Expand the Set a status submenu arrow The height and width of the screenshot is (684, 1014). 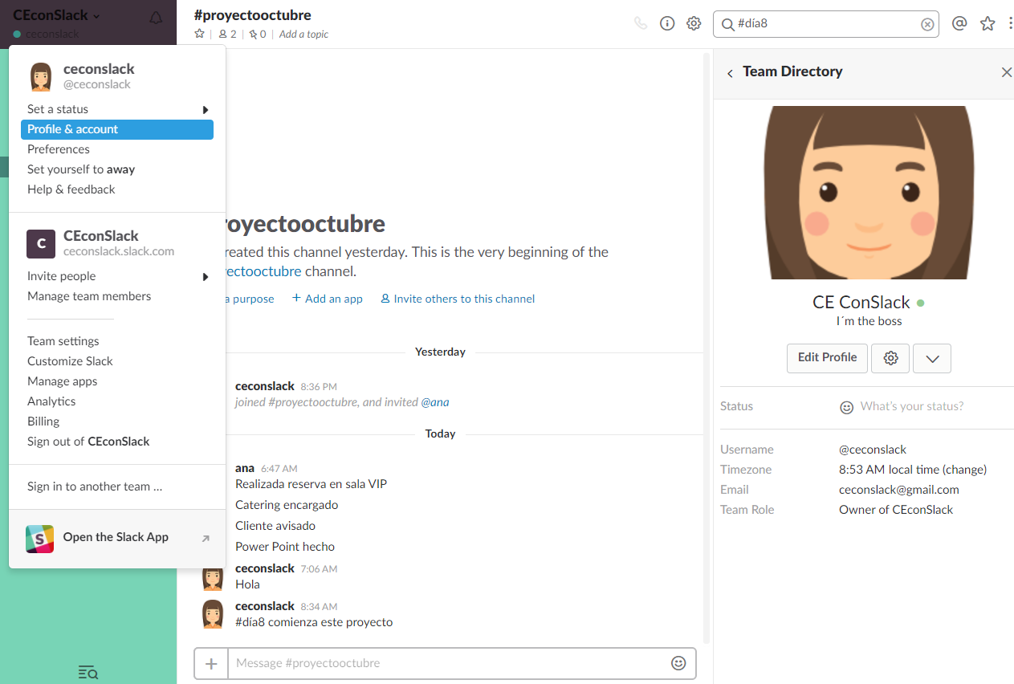206,110
